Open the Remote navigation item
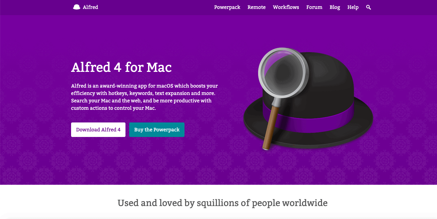Viewport: 437px width, 219px height. coord(257,7)
